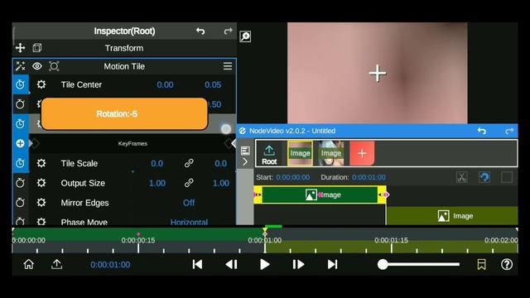
Task: Toggle stopwatch below Tile Center row
Action: (x=20, y=104)
